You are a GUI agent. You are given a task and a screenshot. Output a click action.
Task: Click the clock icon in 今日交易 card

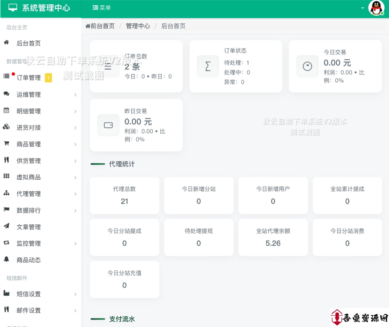tap(307, 66)
